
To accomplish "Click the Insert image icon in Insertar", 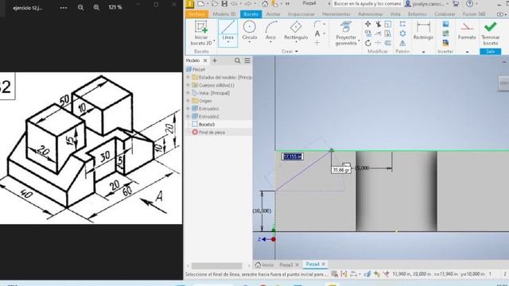I will point(445,24).
